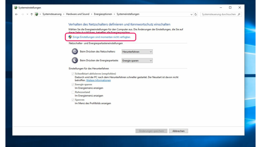261x147 pixels.
Task: Open Hardware und Sound breadcrumb
Action: [78, 14]
